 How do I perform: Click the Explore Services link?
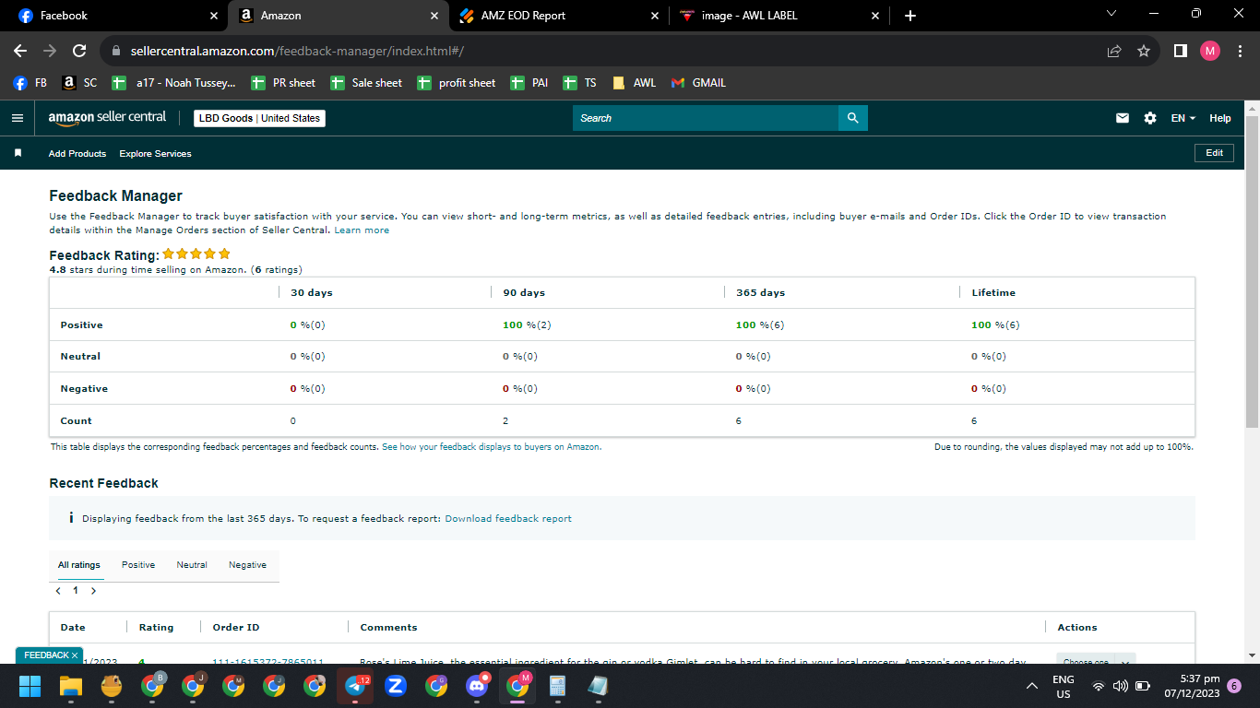(155, 153)
